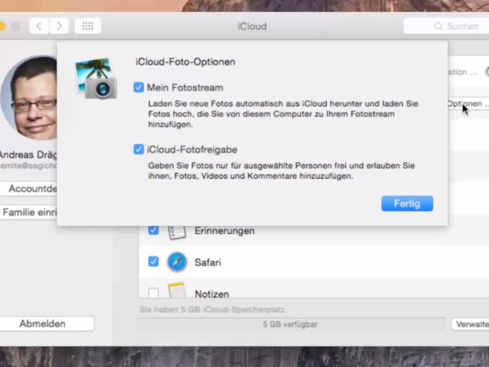This screenshot has width=489, height=367.
Task: Click the iPhoto camera icon in dialog
Action: (96, 79)
